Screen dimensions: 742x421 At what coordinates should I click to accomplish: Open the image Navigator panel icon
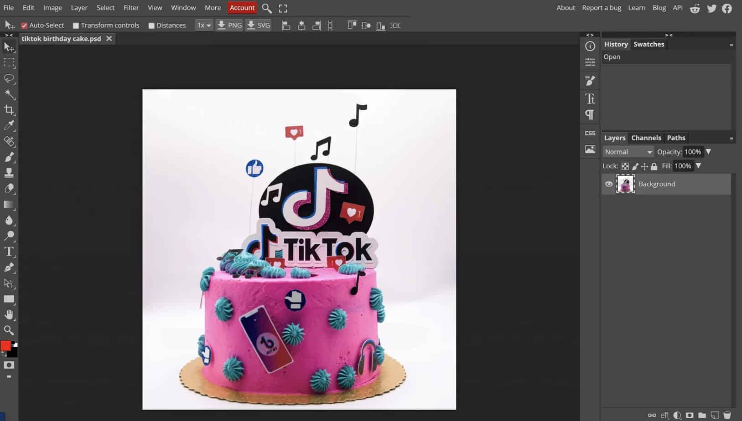(x=590, y=149)
